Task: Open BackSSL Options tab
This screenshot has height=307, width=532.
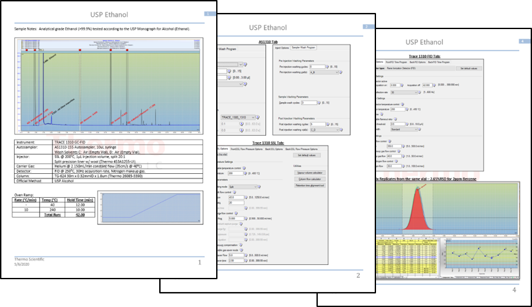Action: (274, 149)
